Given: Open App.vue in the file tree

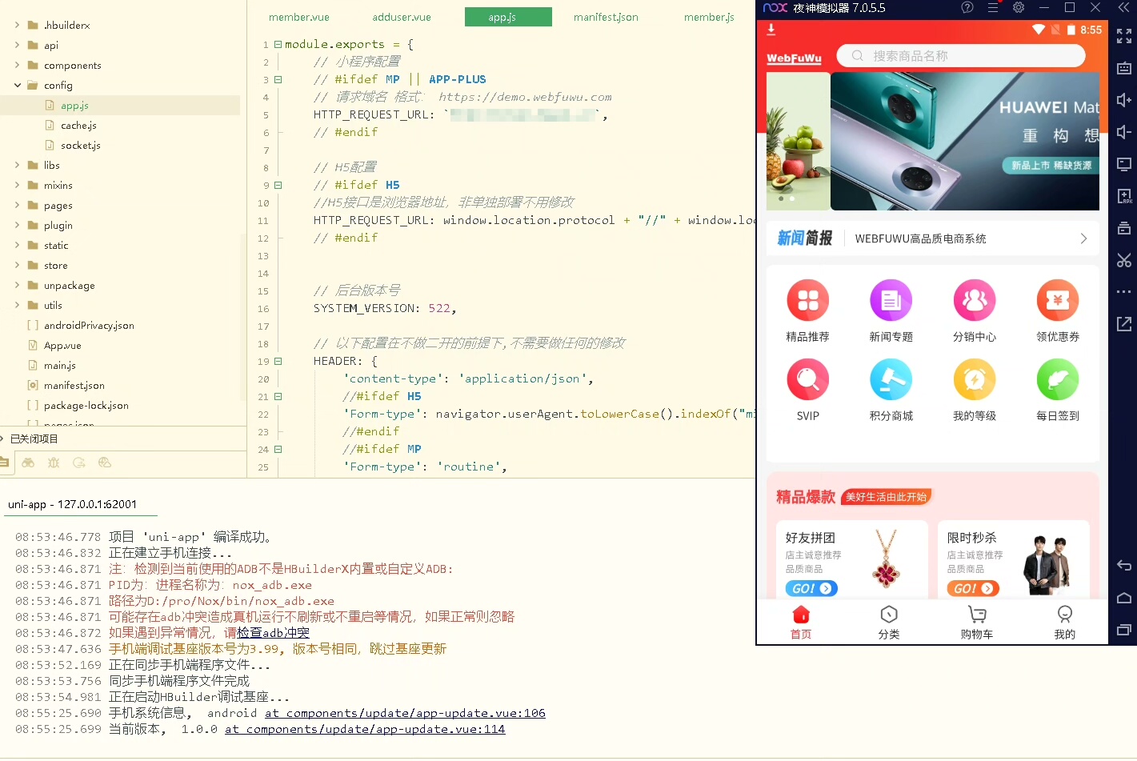Looking at the screenshot, I should (62, 346).
